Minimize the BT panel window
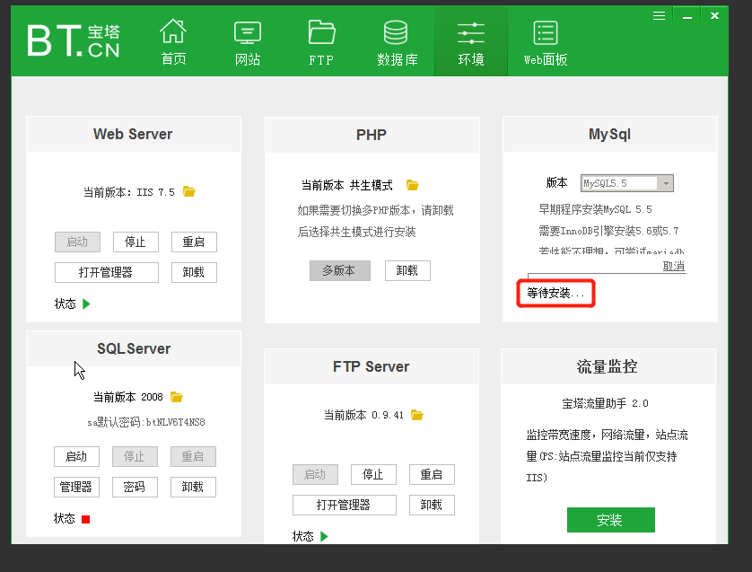The image size is (752, 572). pos(687,16)
